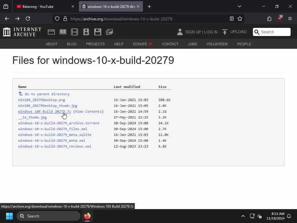297x223 pixels.
Task: Open a new browser tab
Action: click(x=149, y=7)
